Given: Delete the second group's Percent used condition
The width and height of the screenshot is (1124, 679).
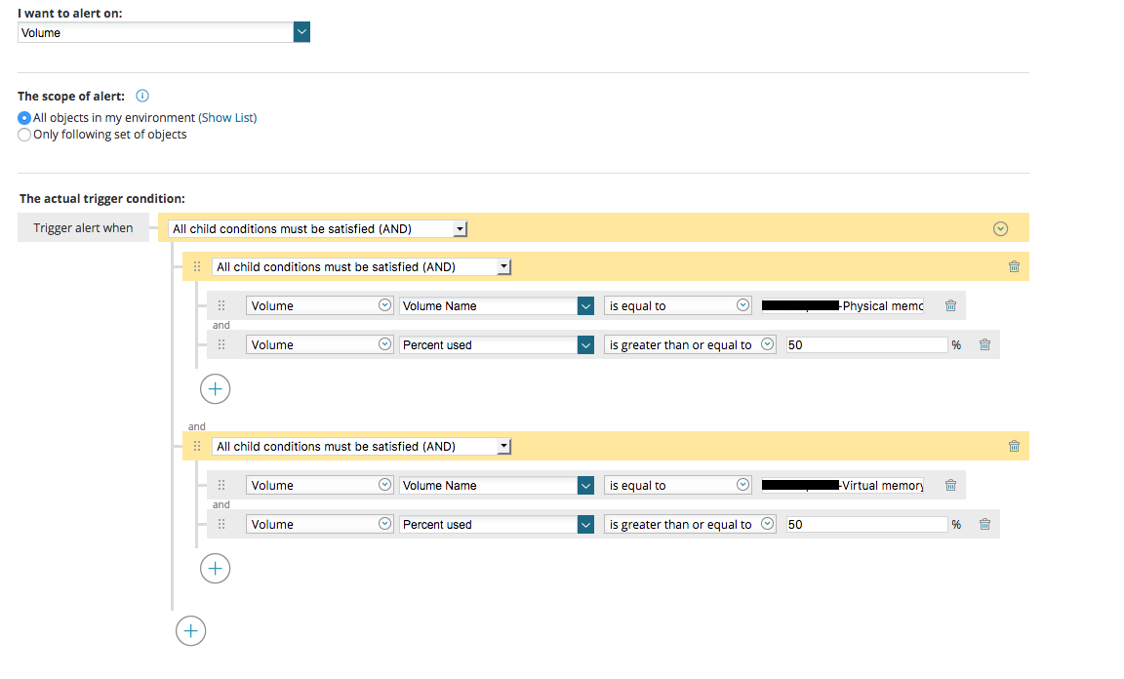Looking at the screenshot, I should point(984,524).
